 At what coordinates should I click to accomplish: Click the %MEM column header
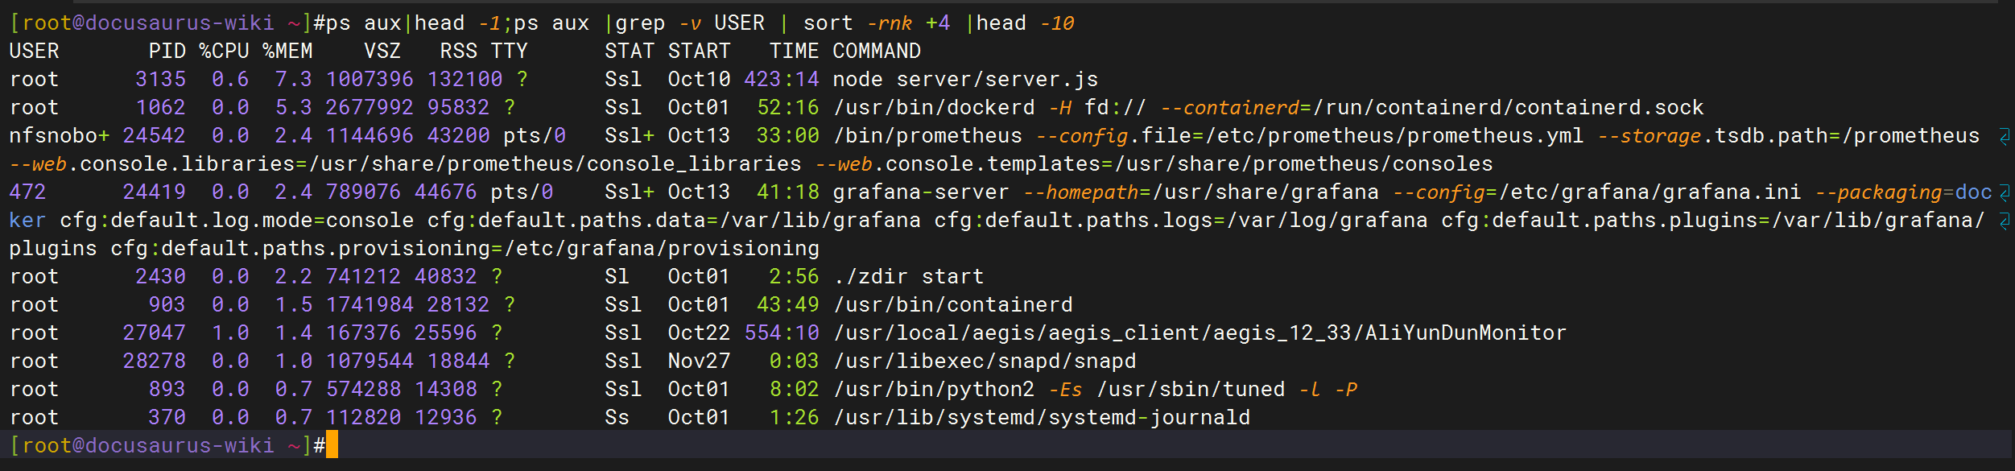(x=287, y=52)
